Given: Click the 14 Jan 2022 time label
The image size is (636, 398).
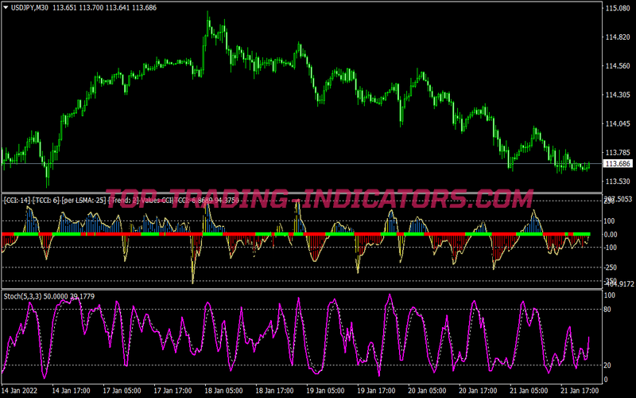Looking at the screenshot, I should pyautogui.click(x=20, y=391).
